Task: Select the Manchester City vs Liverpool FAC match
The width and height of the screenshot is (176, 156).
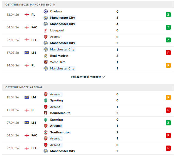Action: [x=88, y=27]
